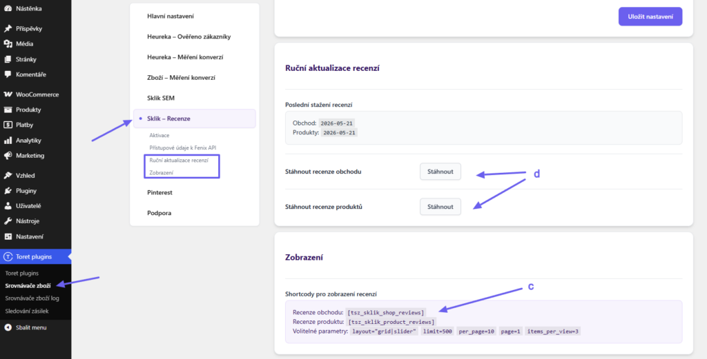
Task: Jump to Ruční aktualizace recenzí sublink
Action: pos(179,160)
